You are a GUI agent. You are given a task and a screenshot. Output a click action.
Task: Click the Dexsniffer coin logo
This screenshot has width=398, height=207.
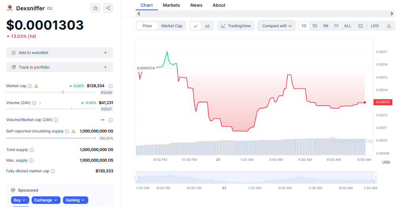pos(9,8)
